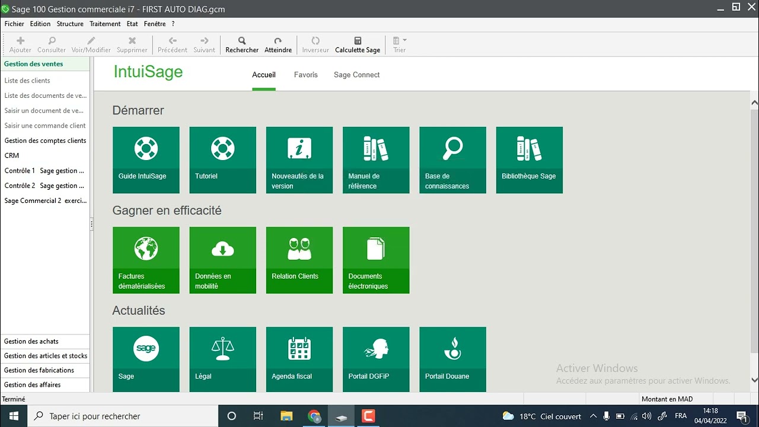Expand the Gestion des fabrications section
The height and width of the screenshot is (427, 759).
click(45, 370)
